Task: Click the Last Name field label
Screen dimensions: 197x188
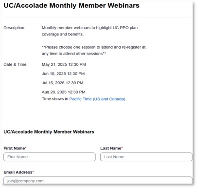Action: point(111,148)
